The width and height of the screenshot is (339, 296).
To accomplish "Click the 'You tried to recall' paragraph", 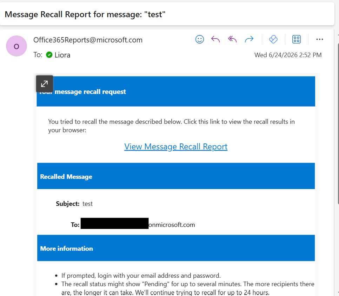I will pos(172,126).
